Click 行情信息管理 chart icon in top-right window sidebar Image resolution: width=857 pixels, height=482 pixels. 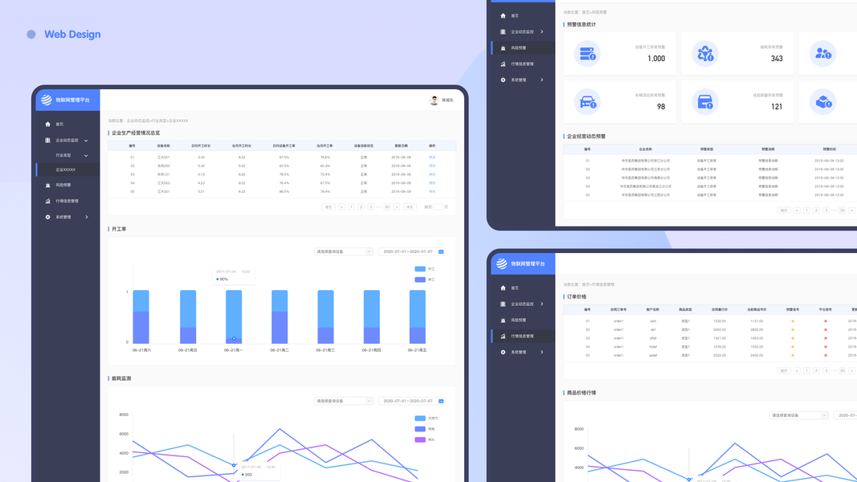[503, 64]
